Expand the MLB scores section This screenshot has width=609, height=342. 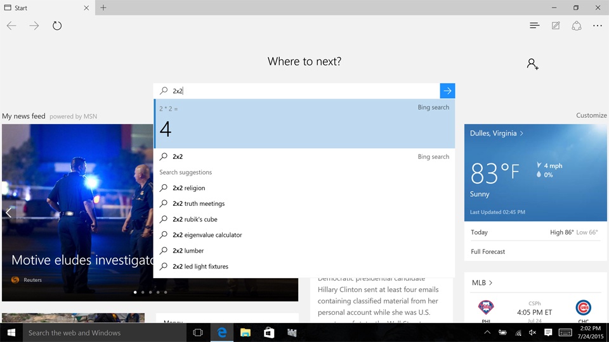click(x=482, y=282)
